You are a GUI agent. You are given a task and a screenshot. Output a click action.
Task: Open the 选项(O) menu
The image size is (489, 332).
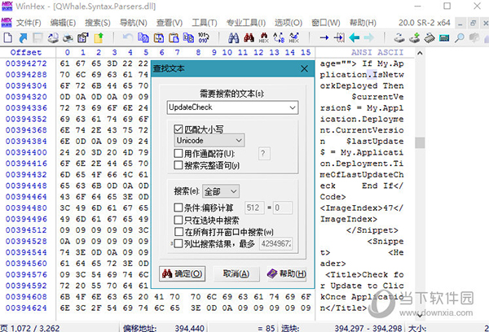tap(289, 23)
